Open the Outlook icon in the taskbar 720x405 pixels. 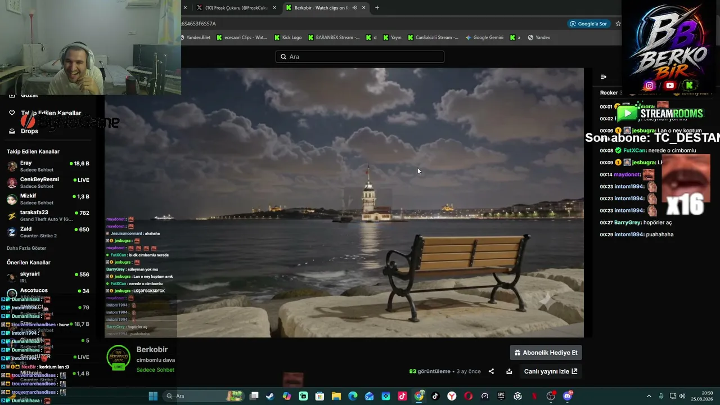(x=369, y=396)
